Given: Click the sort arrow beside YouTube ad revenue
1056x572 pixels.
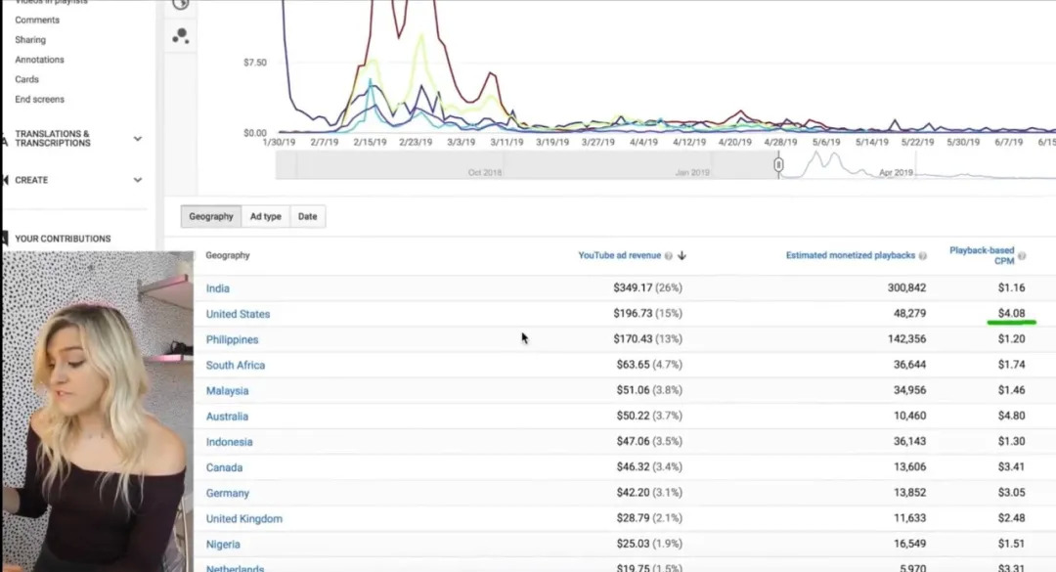Looking at the screenshot, I should click(682, 255).
